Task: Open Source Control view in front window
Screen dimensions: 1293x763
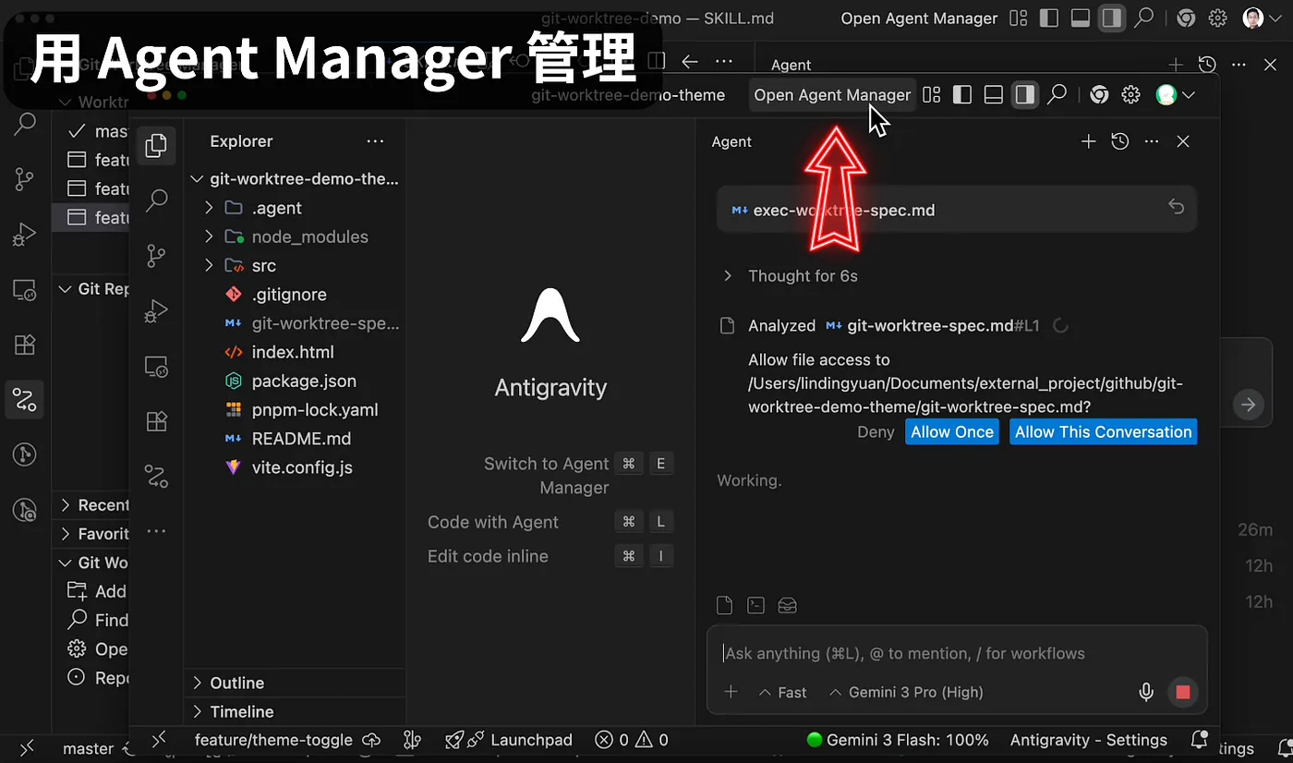Action: coord(156,256)
